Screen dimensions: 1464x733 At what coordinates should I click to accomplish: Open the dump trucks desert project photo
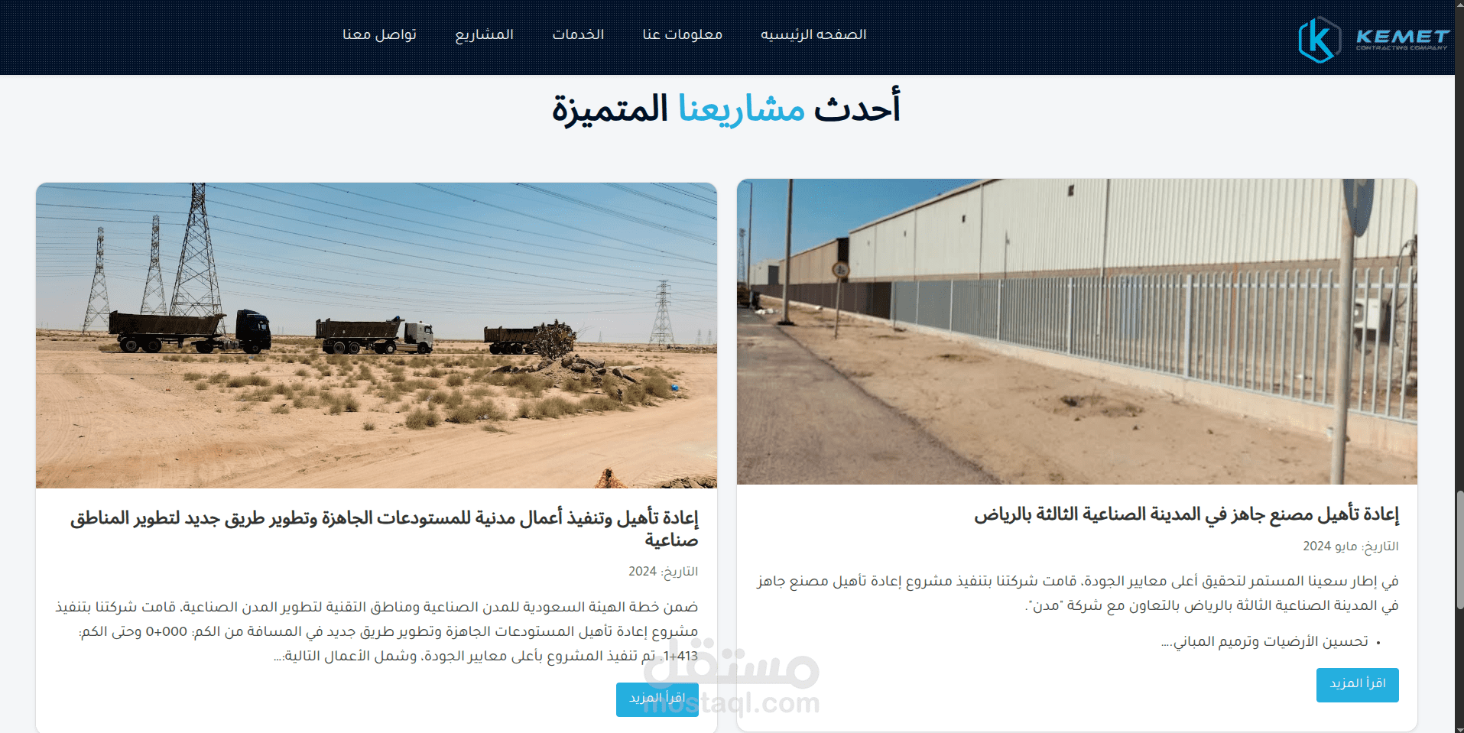tap(376, 335)
